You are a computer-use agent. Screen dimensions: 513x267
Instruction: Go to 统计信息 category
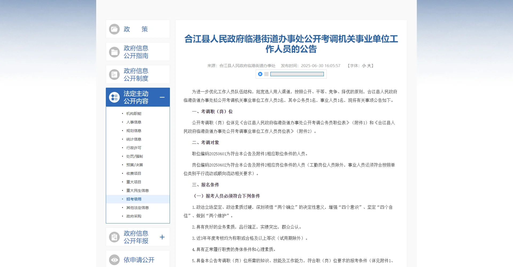[134, 139]
